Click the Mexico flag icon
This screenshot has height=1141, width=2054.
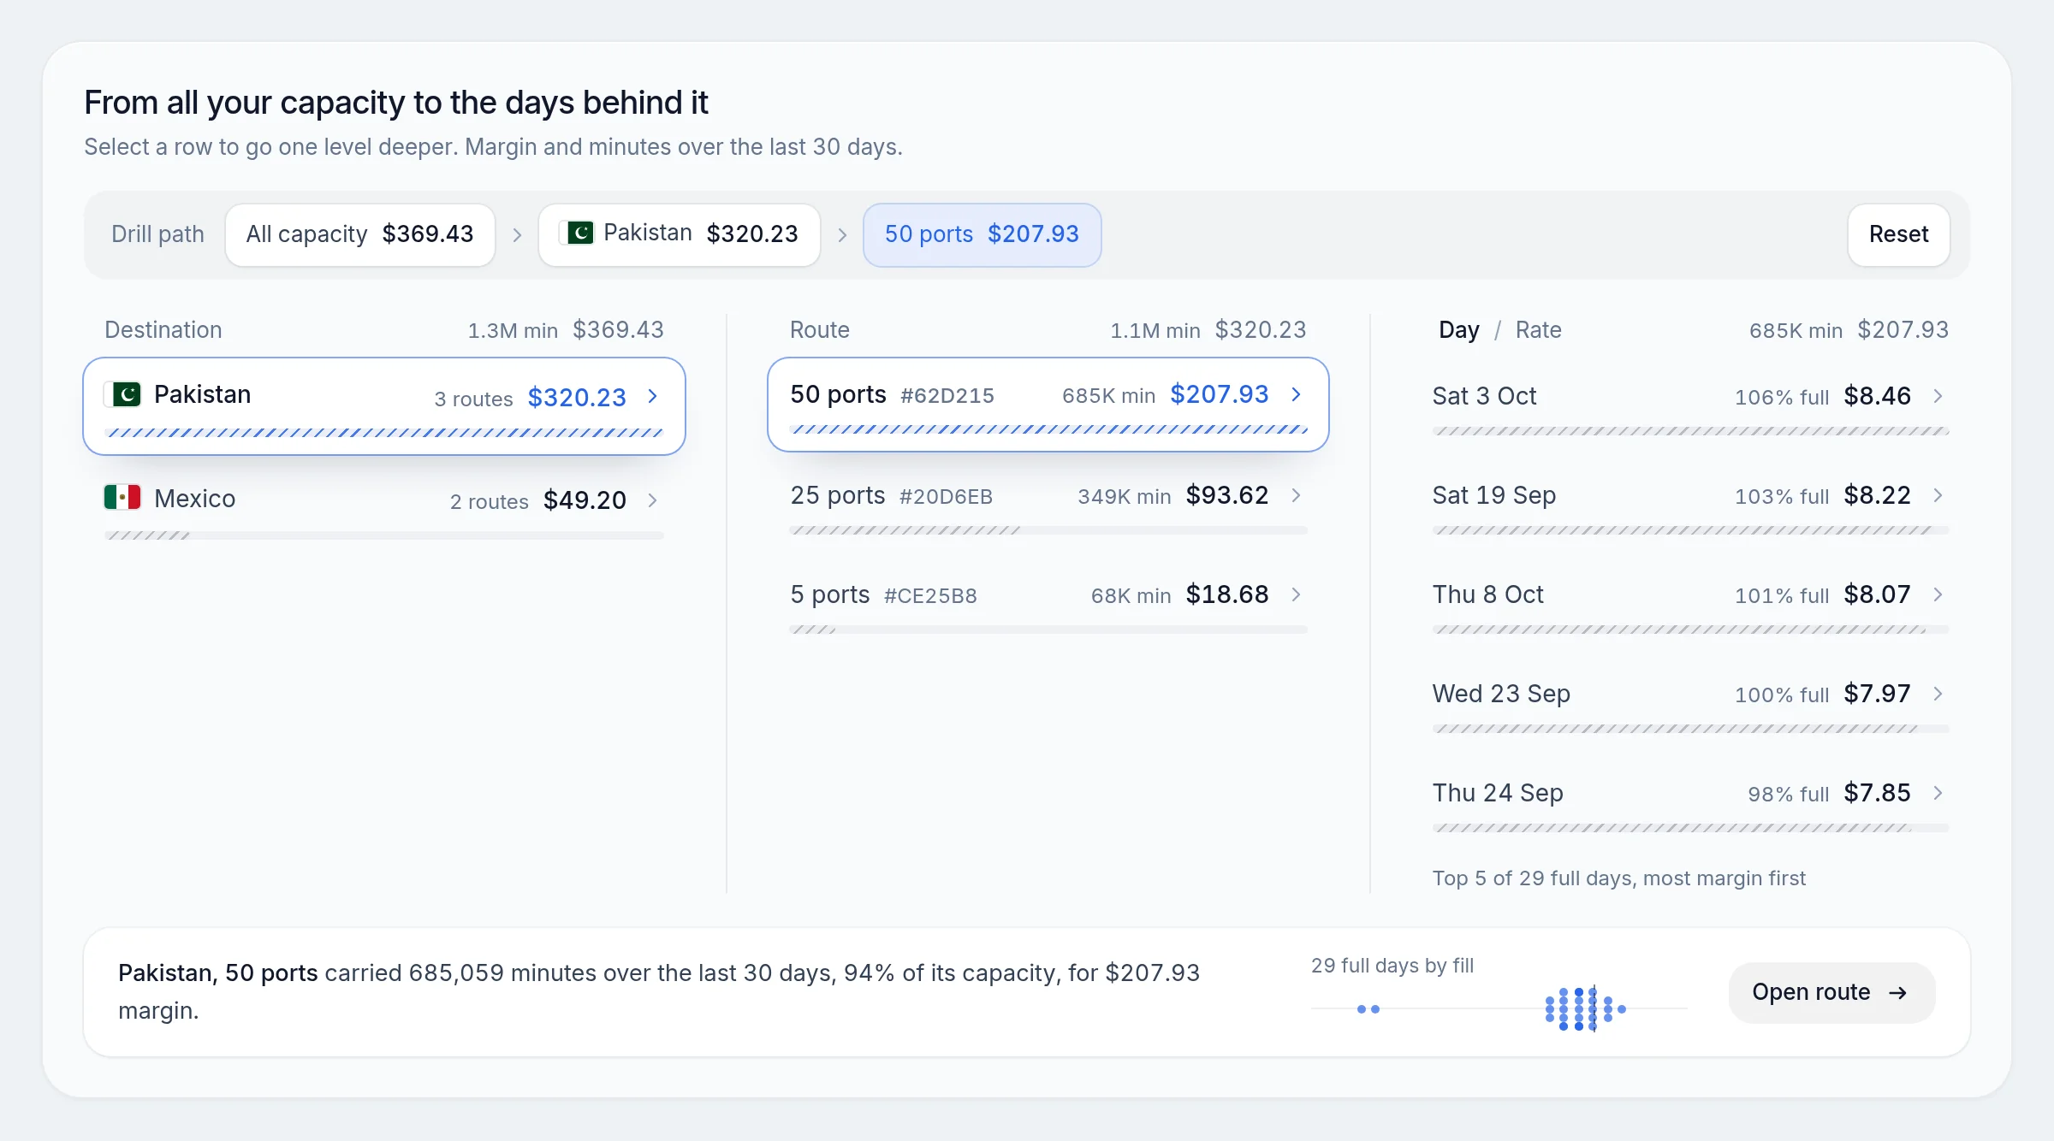coord(122,498)
